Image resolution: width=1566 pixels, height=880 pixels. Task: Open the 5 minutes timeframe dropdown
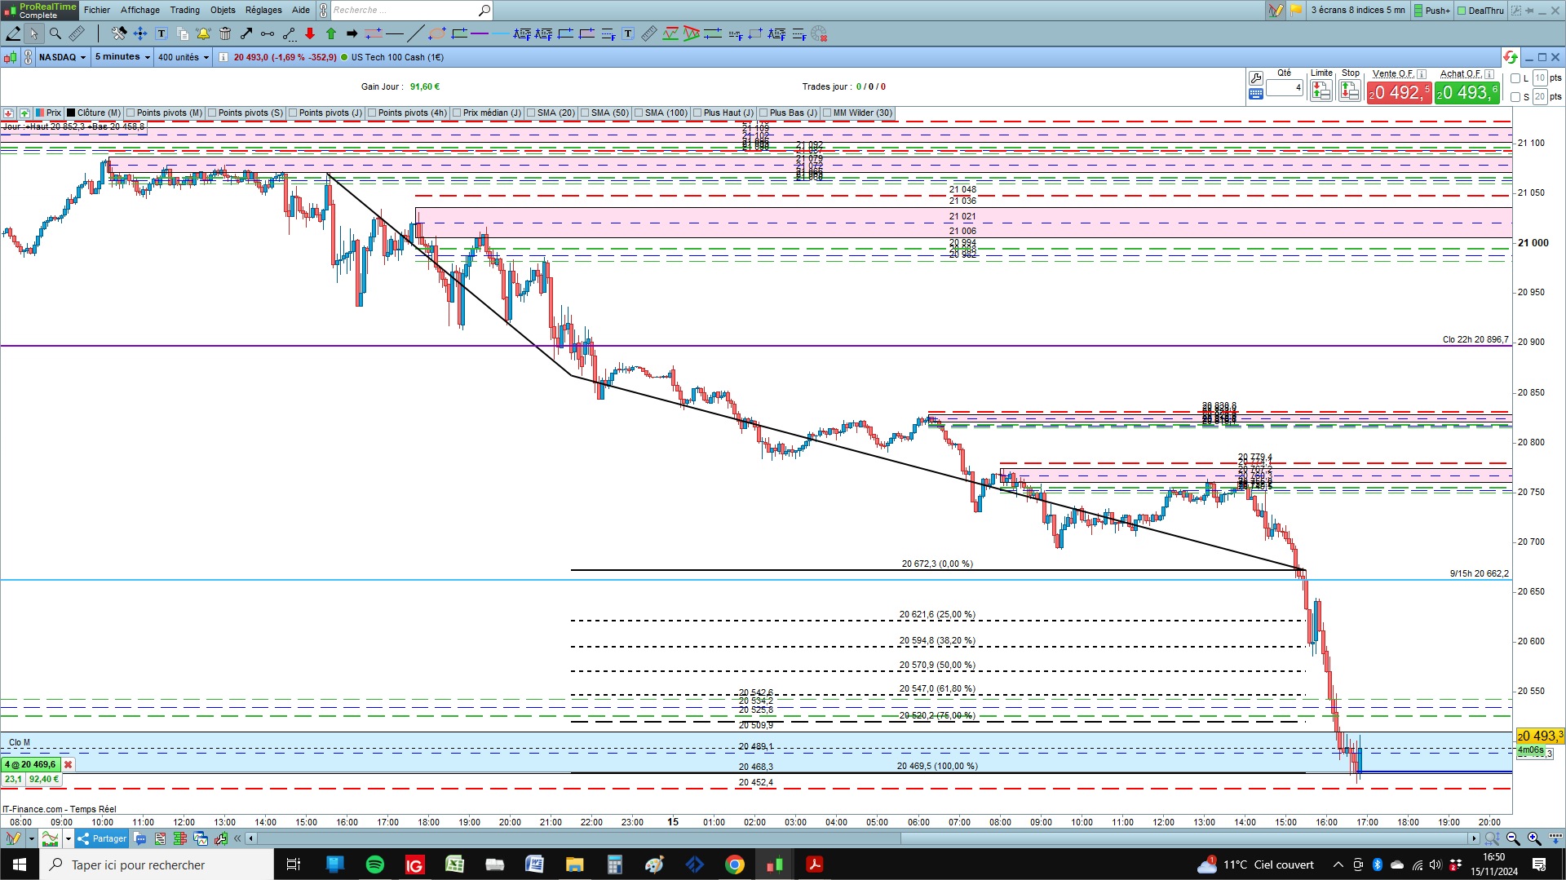(122, 57)
